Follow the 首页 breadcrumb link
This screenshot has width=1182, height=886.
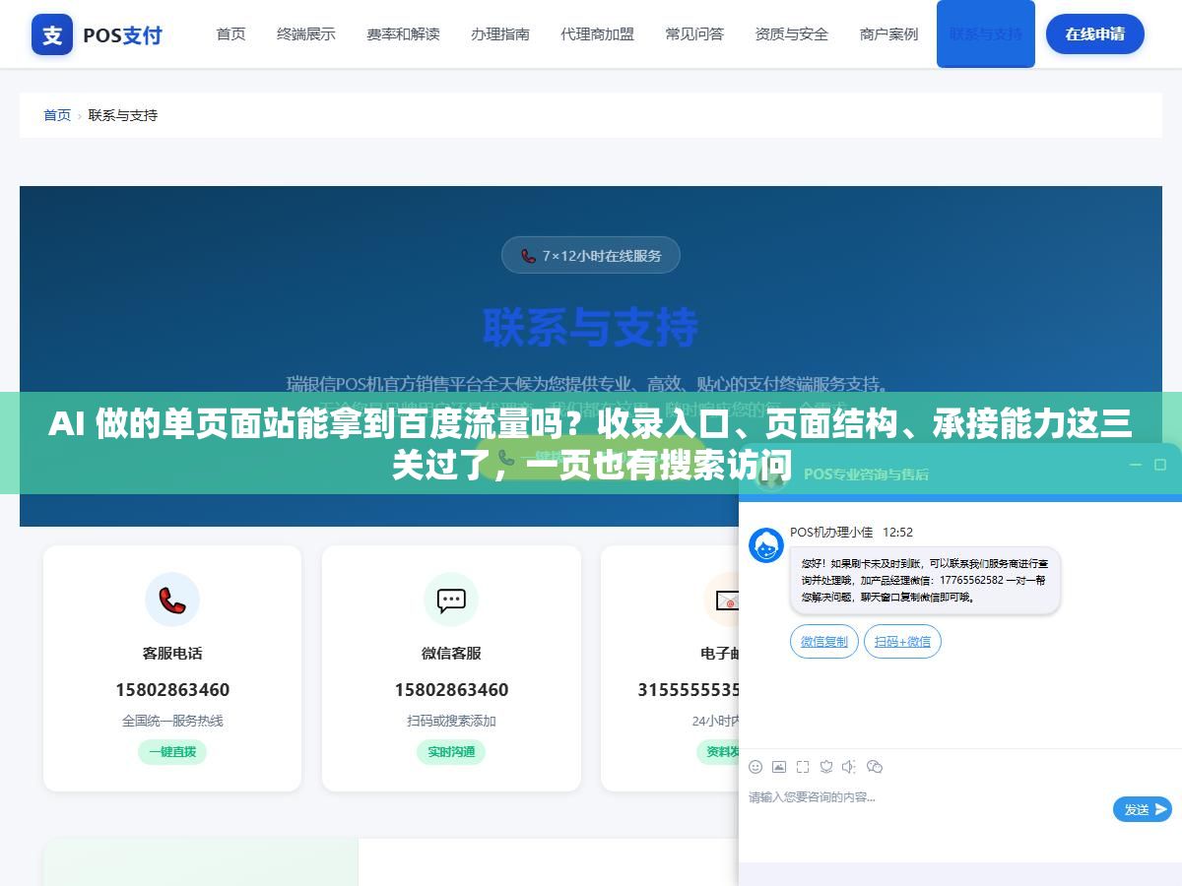tap(57, 115)
